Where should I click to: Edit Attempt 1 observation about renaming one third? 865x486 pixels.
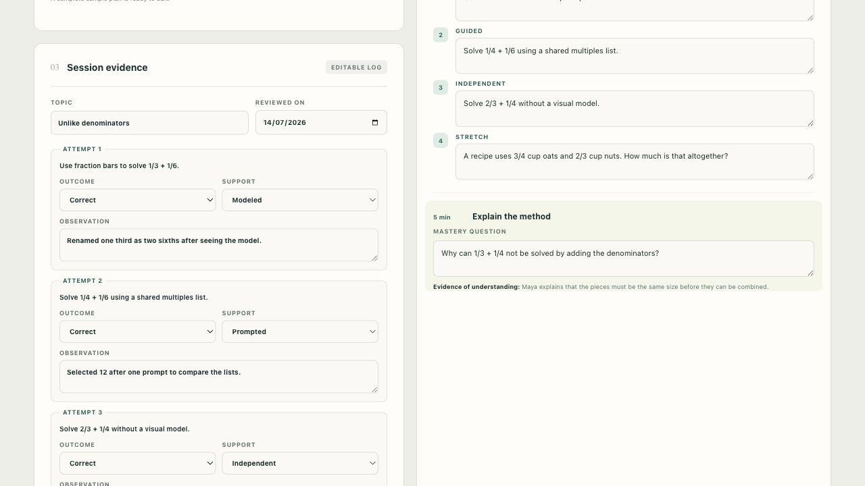pyautogui.click(x=219, y=245)
